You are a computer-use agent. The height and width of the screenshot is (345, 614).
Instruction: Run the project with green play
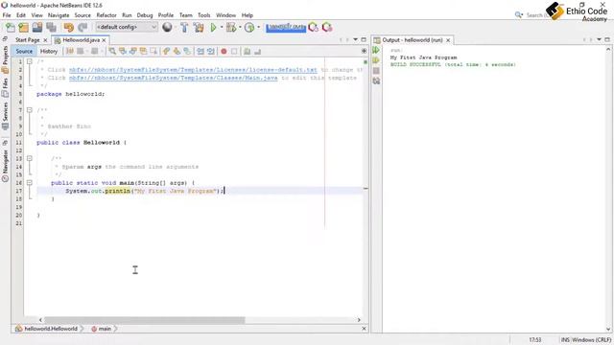click(213, 28)
